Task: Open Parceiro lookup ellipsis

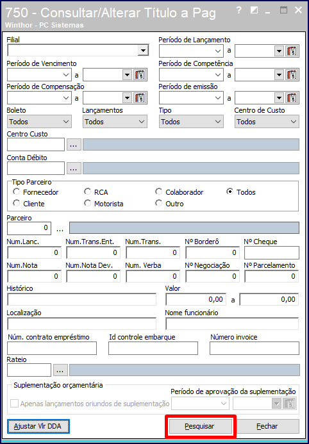Action: [60, 229]
